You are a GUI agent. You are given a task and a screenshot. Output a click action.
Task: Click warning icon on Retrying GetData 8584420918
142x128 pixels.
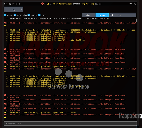point(5,67)
